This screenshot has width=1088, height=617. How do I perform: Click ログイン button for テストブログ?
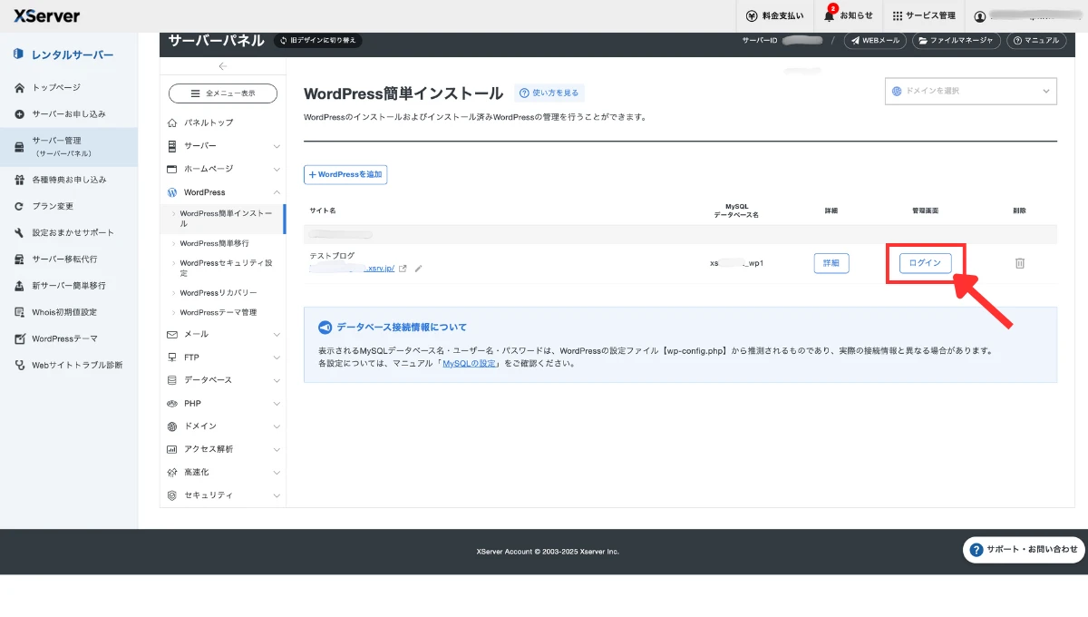coord(926,263)
